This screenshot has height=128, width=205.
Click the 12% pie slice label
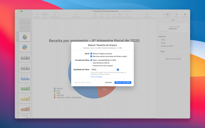pyautogui.click(x=105, y=89)
